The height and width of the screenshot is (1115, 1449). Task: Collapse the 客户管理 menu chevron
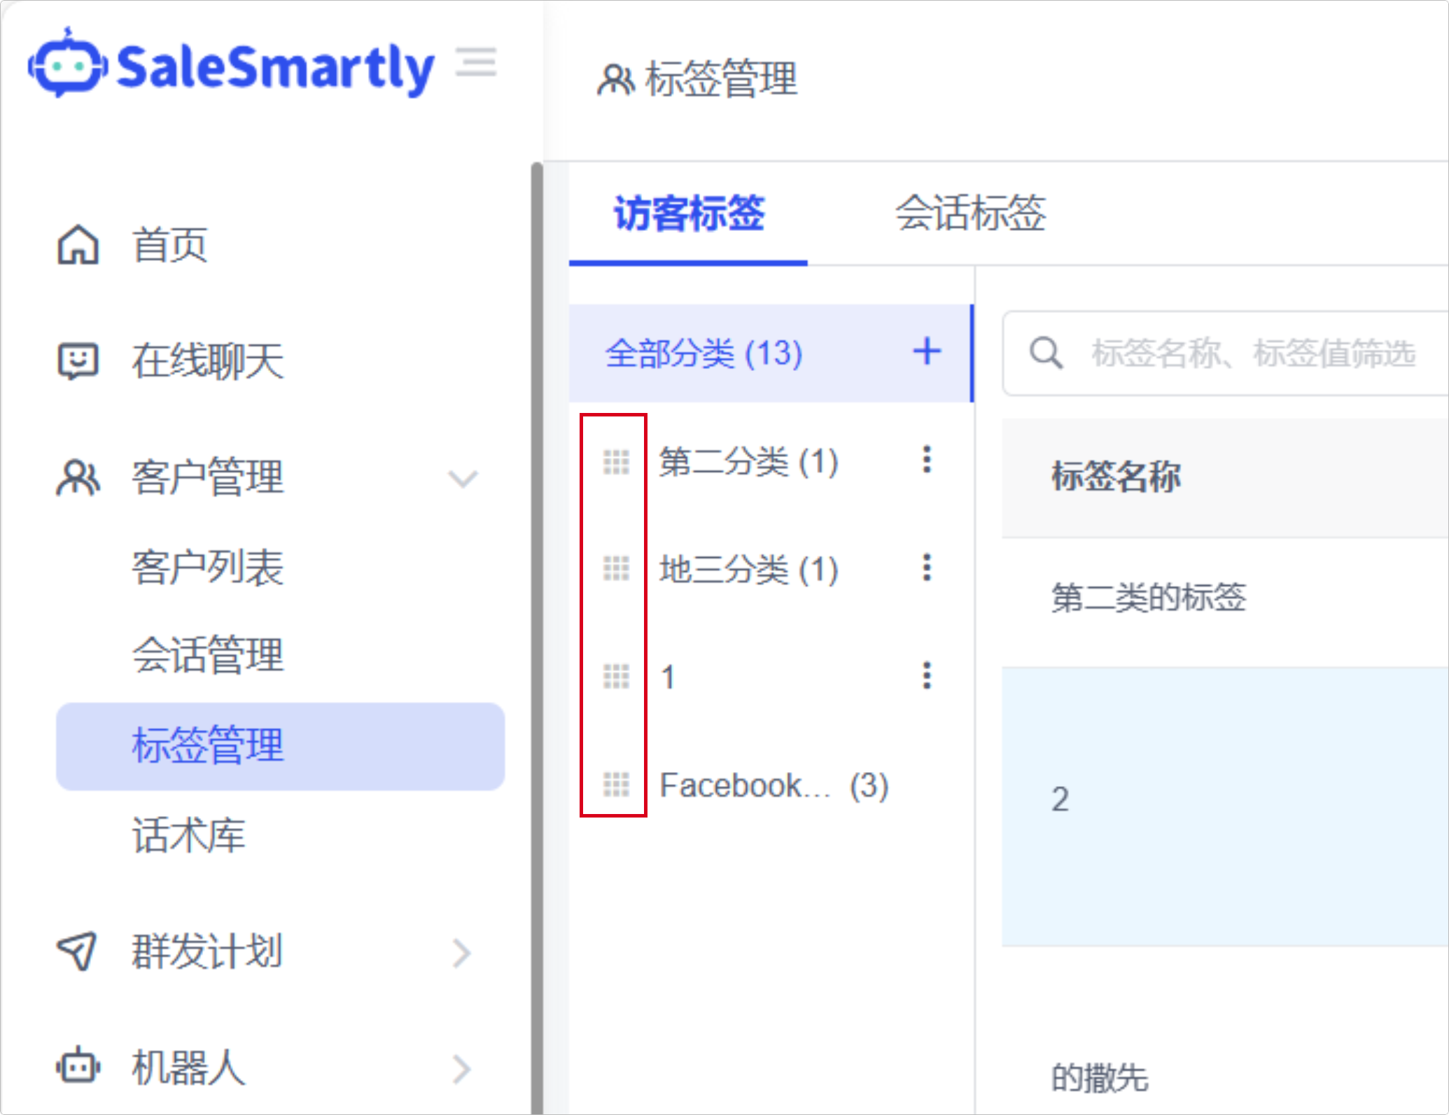(x=463, y=479)
